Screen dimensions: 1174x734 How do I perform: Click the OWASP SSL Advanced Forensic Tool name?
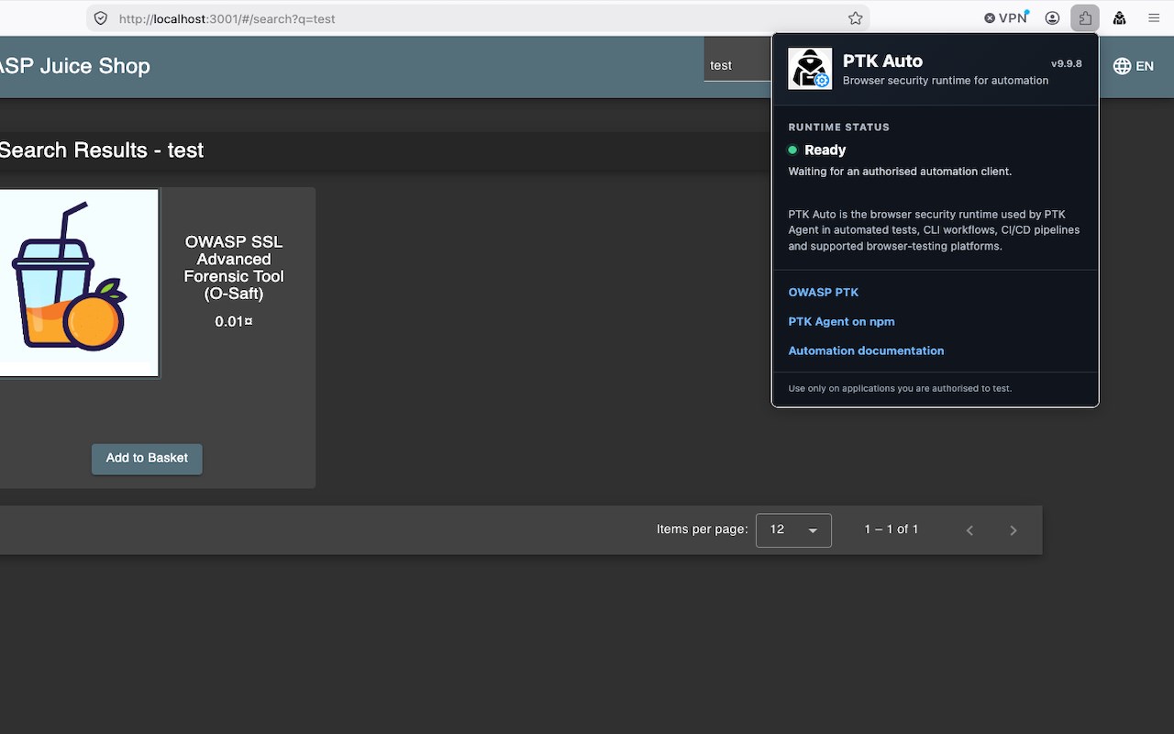(234, 268)
